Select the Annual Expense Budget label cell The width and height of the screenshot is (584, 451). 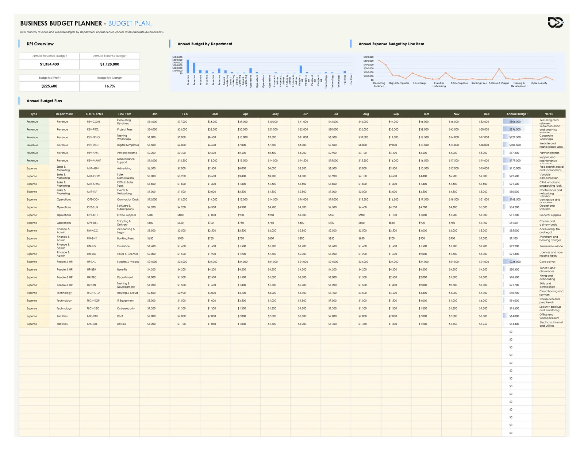110,56
